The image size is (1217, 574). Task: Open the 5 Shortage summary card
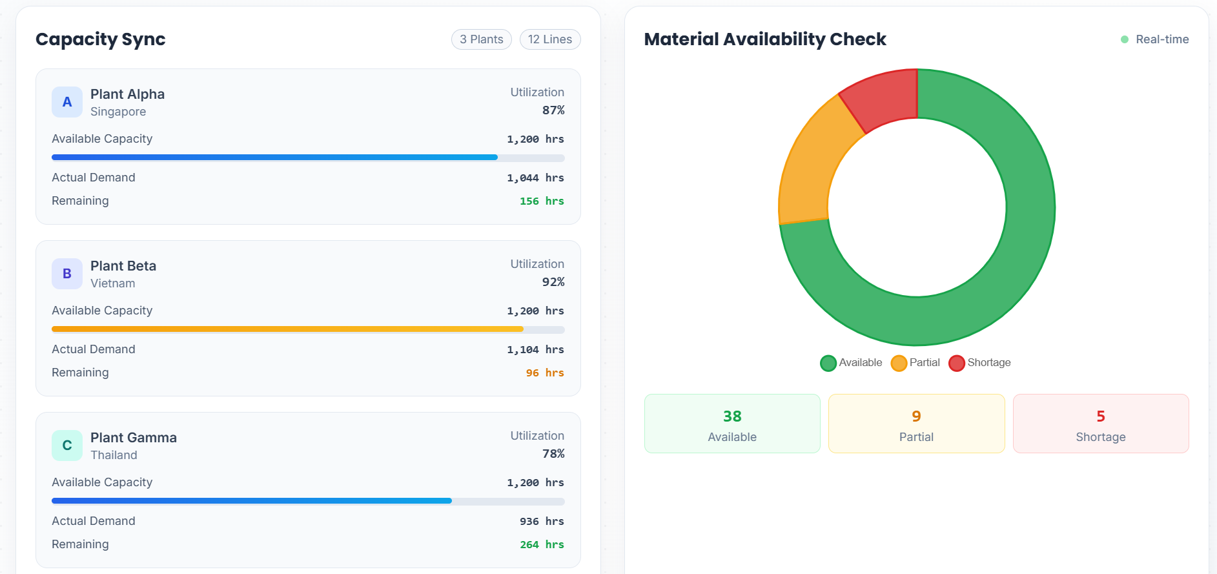point(1100,424)
